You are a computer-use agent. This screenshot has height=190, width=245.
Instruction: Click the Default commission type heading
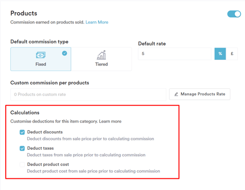(39, 42)
